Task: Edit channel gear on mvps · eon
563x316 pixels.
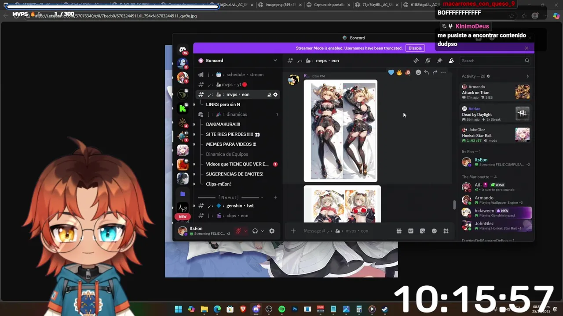Action: pyautogui.click(x=275, y=95)
